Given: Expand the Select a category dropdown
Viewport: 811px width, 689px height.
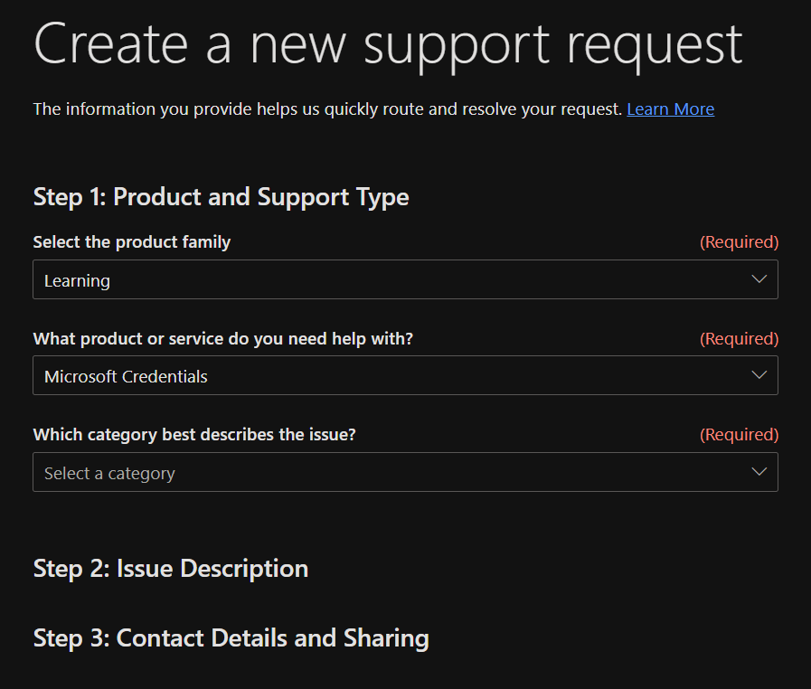Looking at the screenshot, I should (x=405, y=473).
